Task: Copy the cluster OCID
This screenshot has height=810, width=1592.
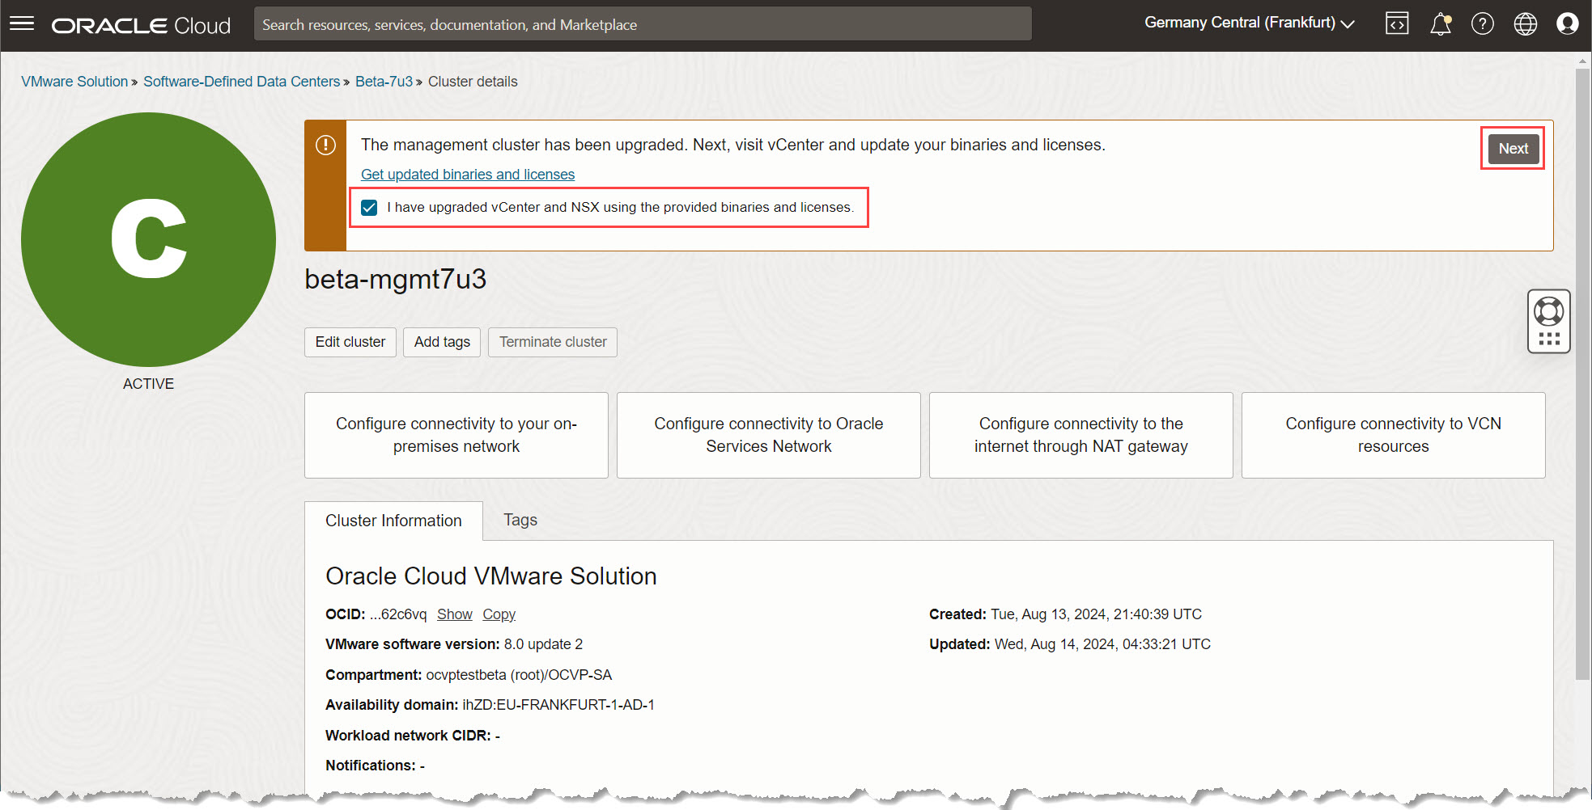Action: pyautogui.click(x=499, y=614)
